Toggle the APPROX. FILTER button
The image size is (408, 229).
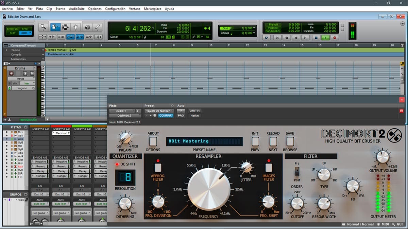point(157,167)
